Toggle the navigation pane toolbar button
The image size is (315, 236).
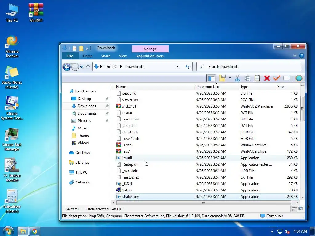tap(211, 78)
